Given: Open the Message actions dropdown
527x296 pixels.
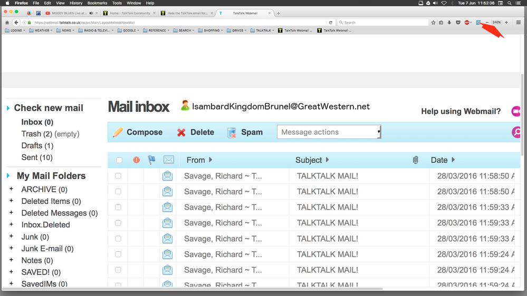Looking at the screenshot, I should tap(329, 132).
